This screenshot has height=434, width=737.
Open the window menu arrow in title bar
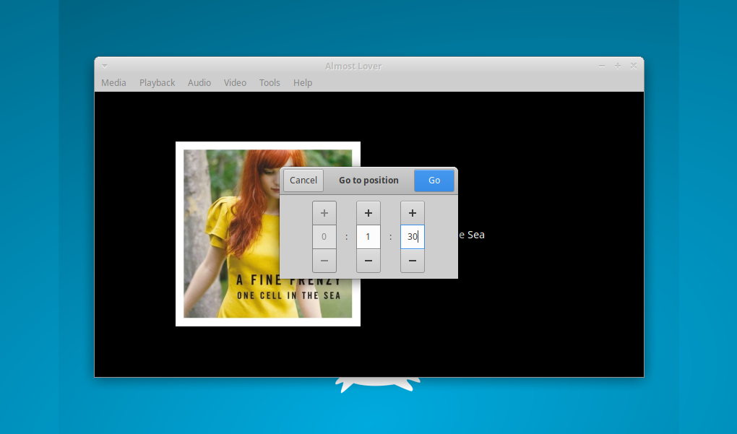point(104,66)
